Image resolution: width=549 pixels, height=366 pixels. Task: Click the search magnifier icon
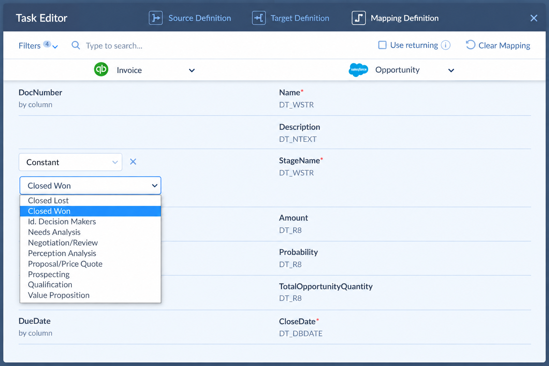point(76,45)
